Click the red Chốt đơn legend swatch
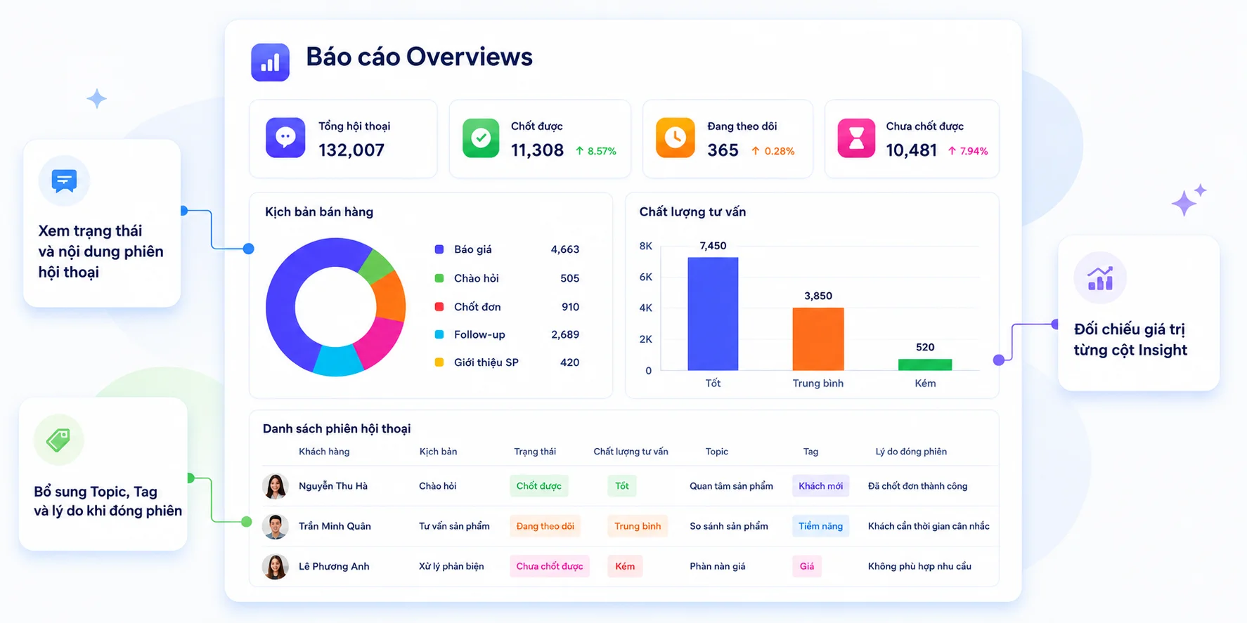Screen dimensions: 1247x623 click(x=439, y=307)
